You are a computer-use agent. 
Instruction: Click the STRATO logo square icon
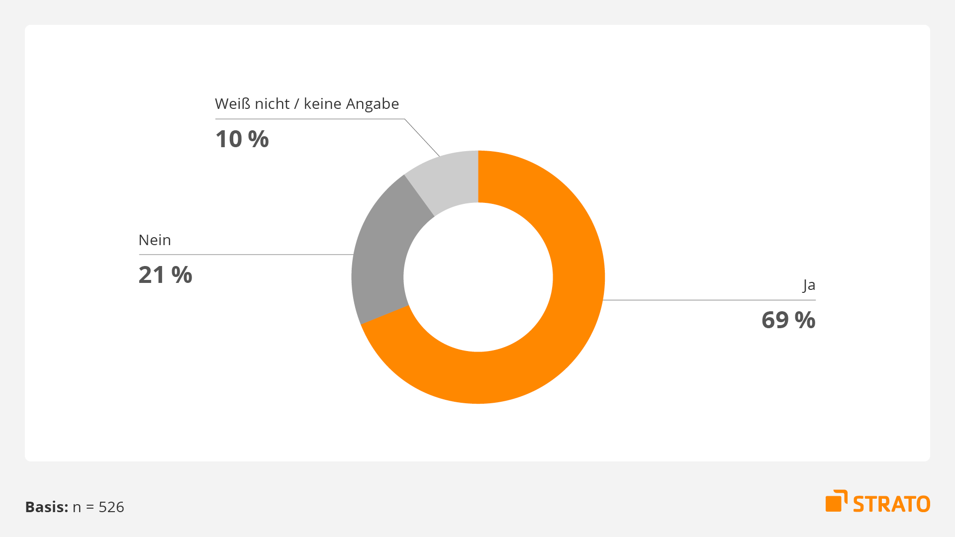836,501
